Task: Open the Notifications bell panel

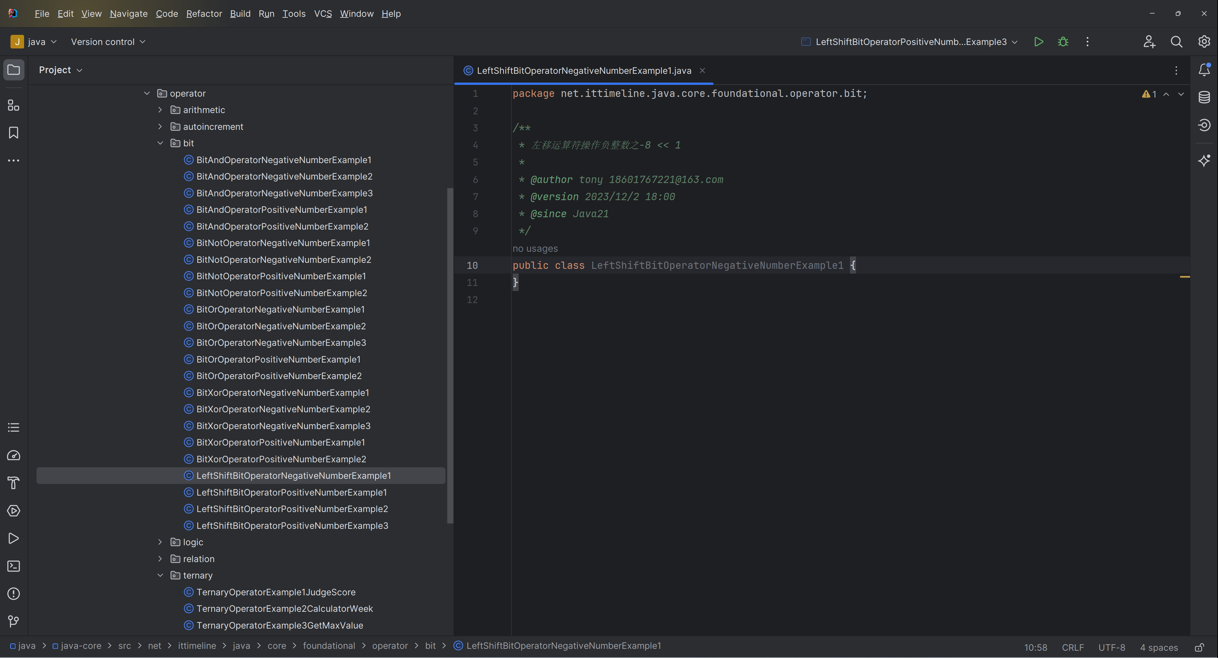Action: point(1204,70)
